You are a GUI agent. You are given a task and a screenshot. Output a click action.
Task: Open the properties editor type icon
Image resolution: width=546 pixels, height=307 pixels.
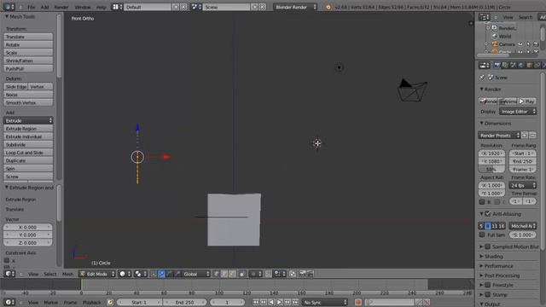coord(484,65)
